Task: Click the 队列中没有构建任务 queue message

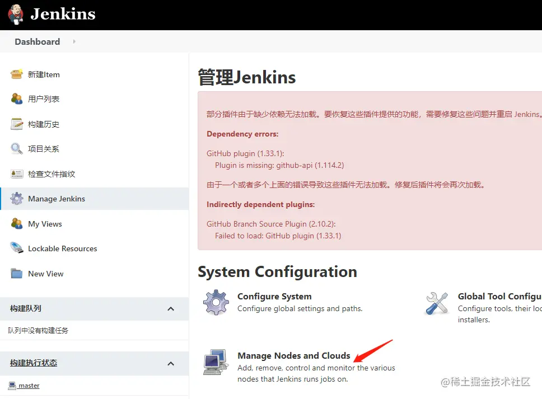Action: click(x=38, y=331)
